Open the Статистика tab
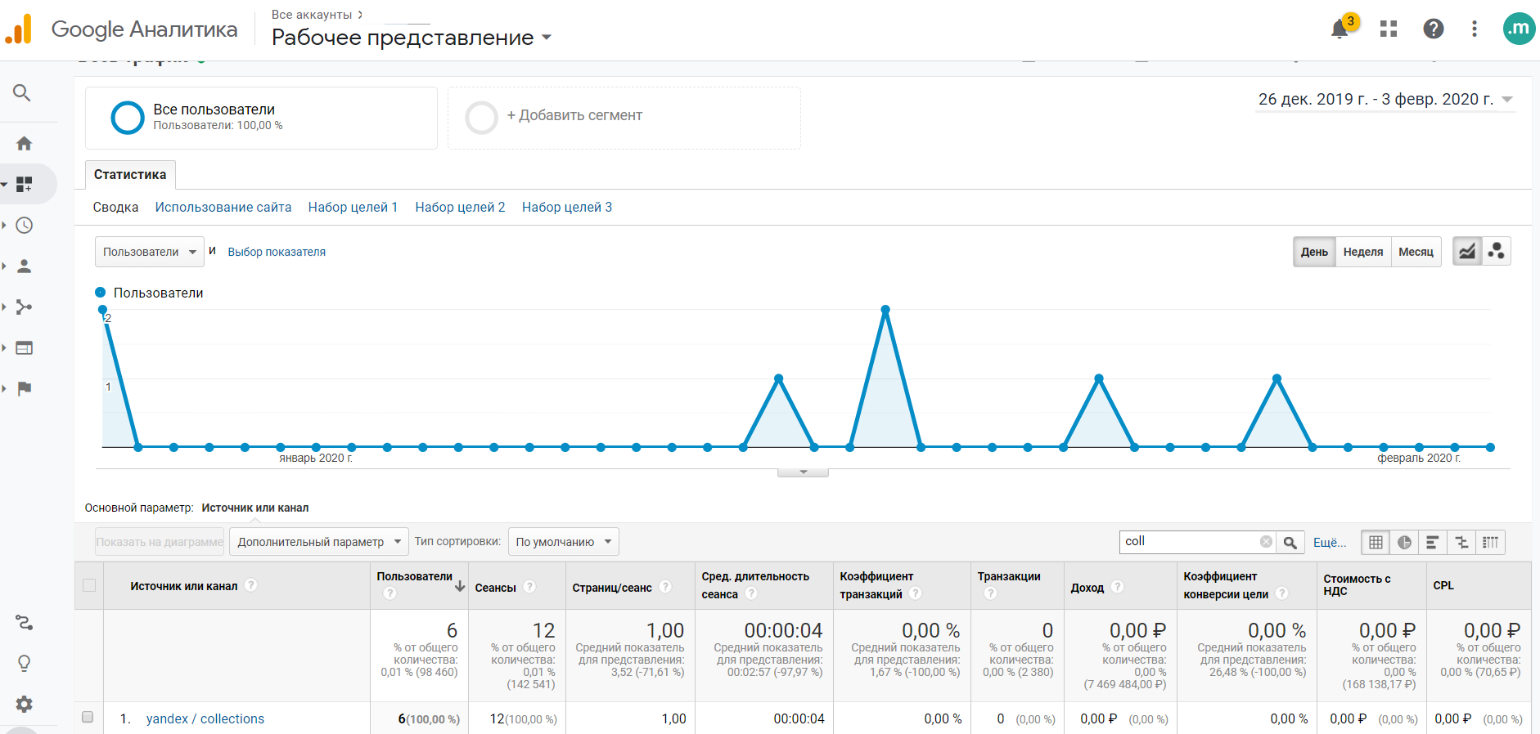The image size is (1540, 734). (130, 175)
